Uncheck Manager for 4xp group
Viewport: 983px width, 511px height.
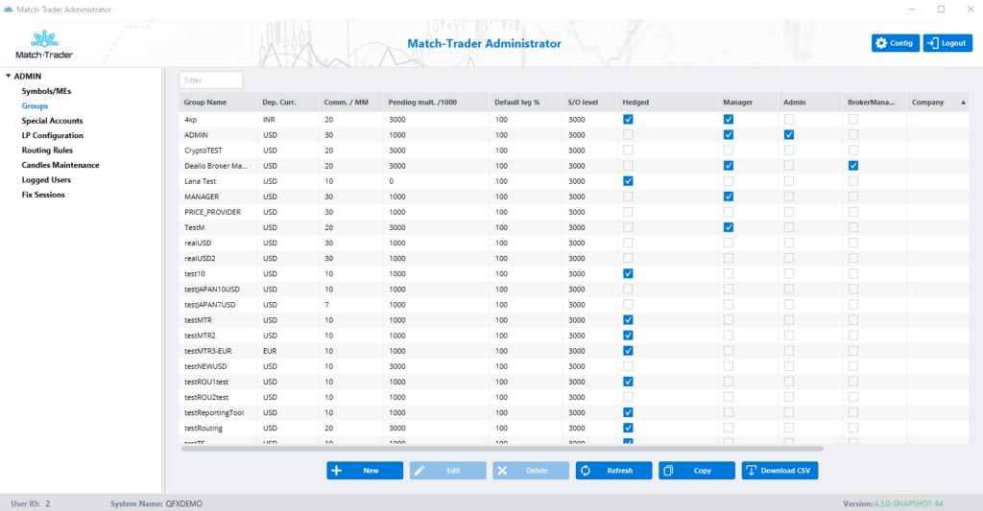click(729, 119)
